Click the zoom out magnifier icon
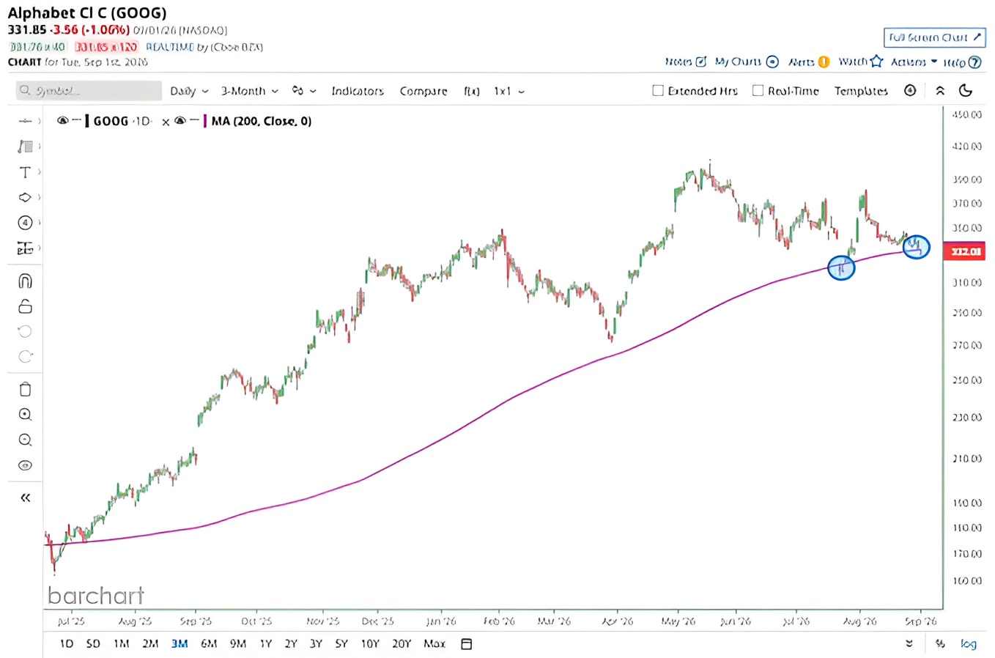Screen dimensions: 995x658 [x=25, y=440]
